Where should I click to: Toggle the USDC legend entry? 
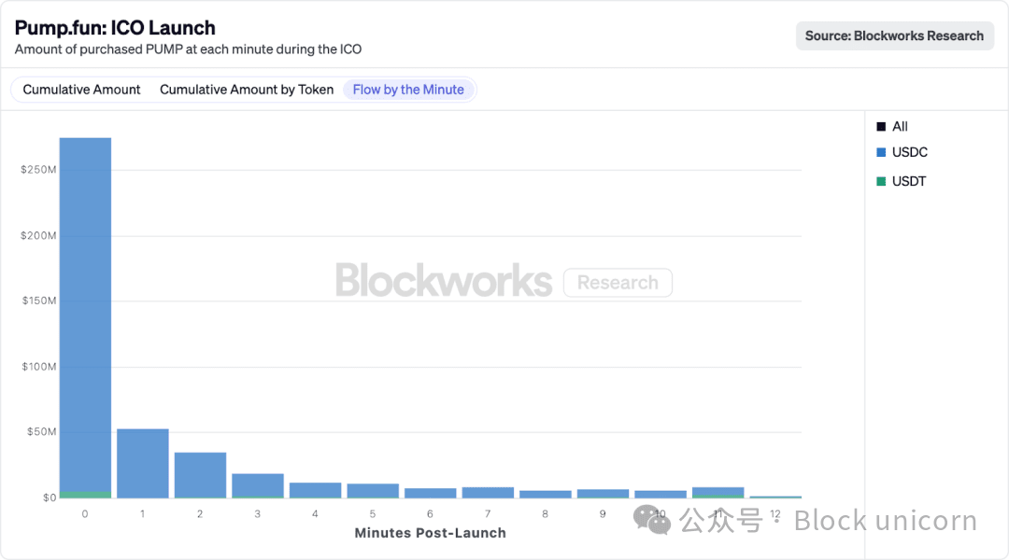909,152
